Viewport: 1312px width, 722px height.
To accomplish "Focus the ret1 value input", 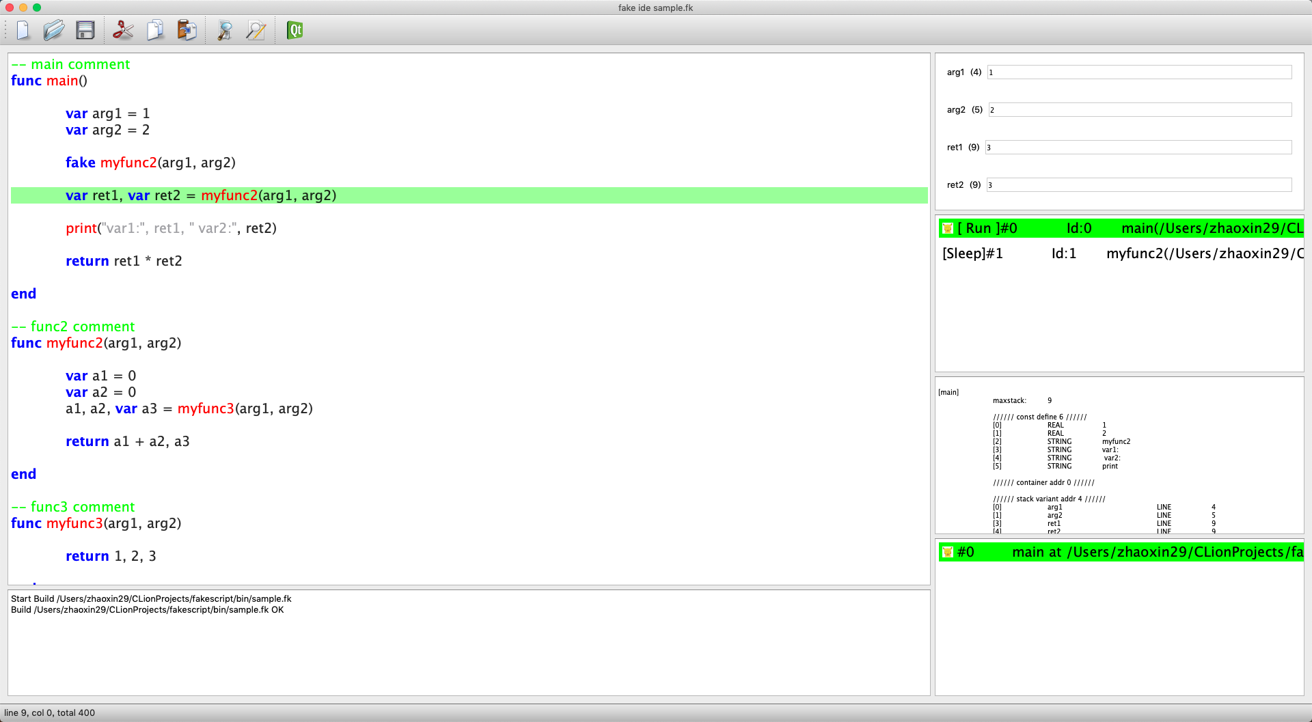I will point(1138,148).
